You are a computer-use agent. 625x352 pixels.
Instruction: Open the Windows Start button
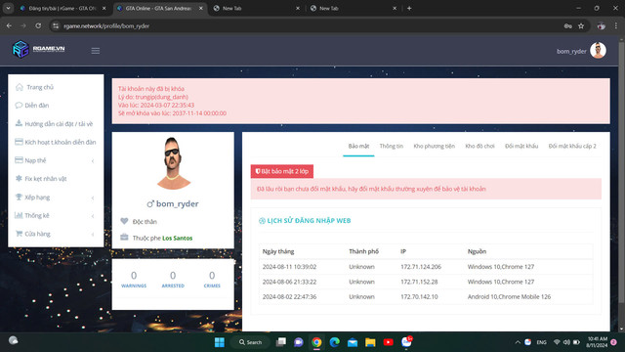click(x=219, y=342)
